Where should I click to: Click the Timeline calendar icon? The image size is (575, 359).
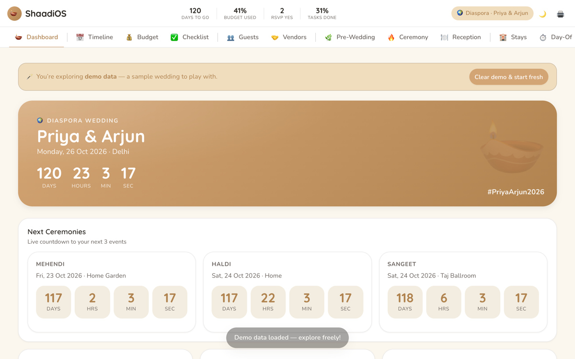[80, 37]
